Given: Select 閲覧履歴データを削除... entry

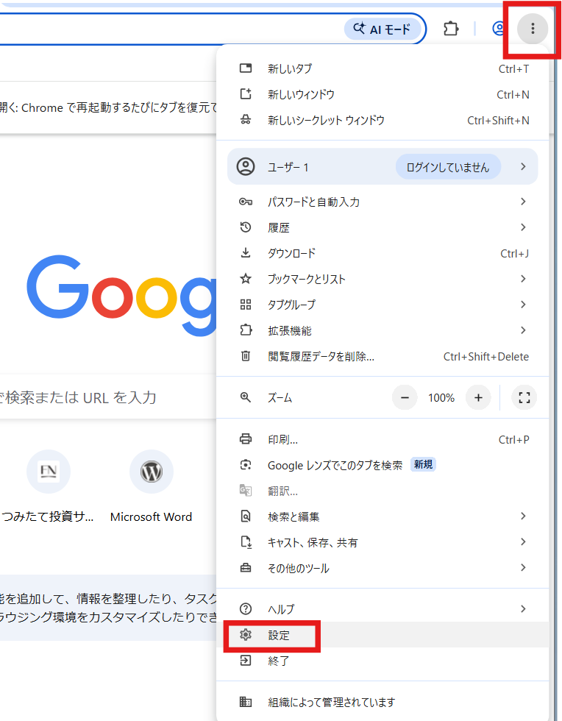Looking at the screenshot, I should tap(383, 356).
